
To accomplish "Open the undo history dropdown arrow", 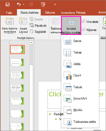I will coord(24,4).
